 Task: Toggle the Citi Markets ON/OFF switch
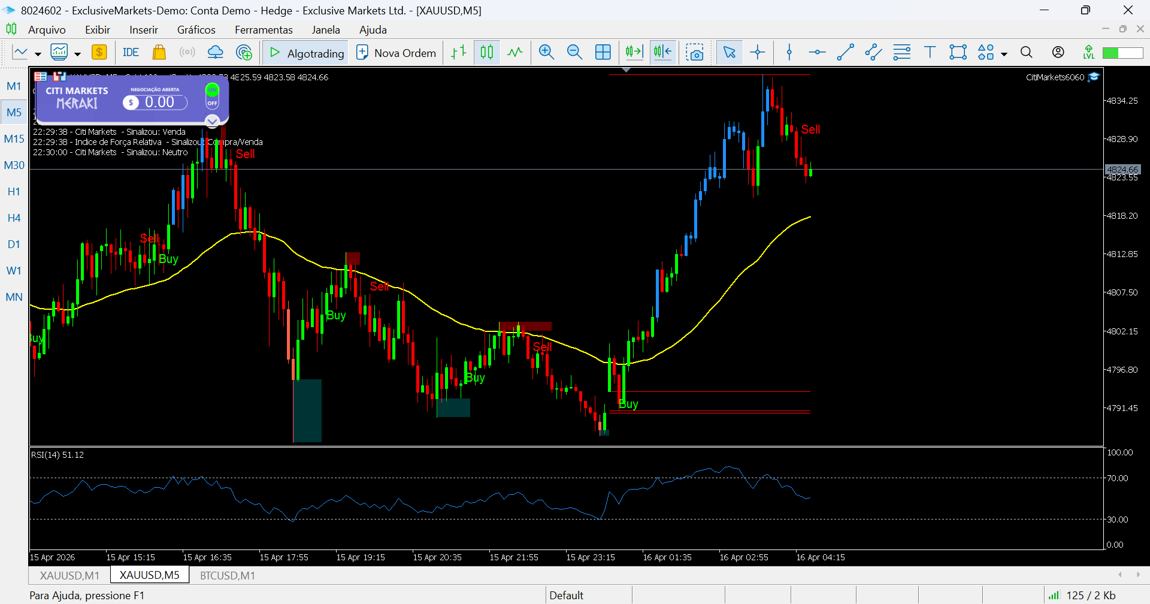212,96
